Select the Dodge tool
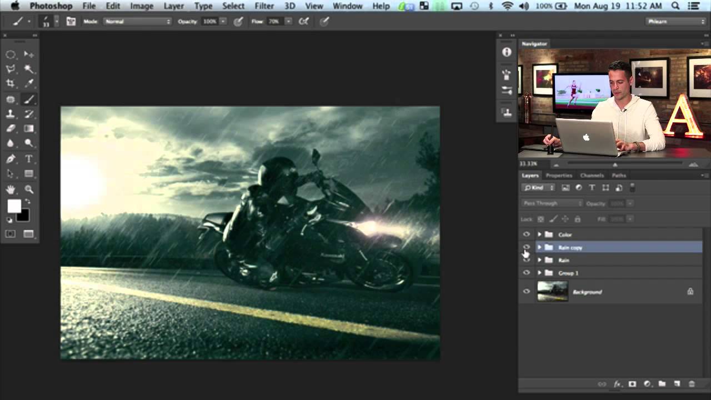711x400 pixels. coord(29,143)
